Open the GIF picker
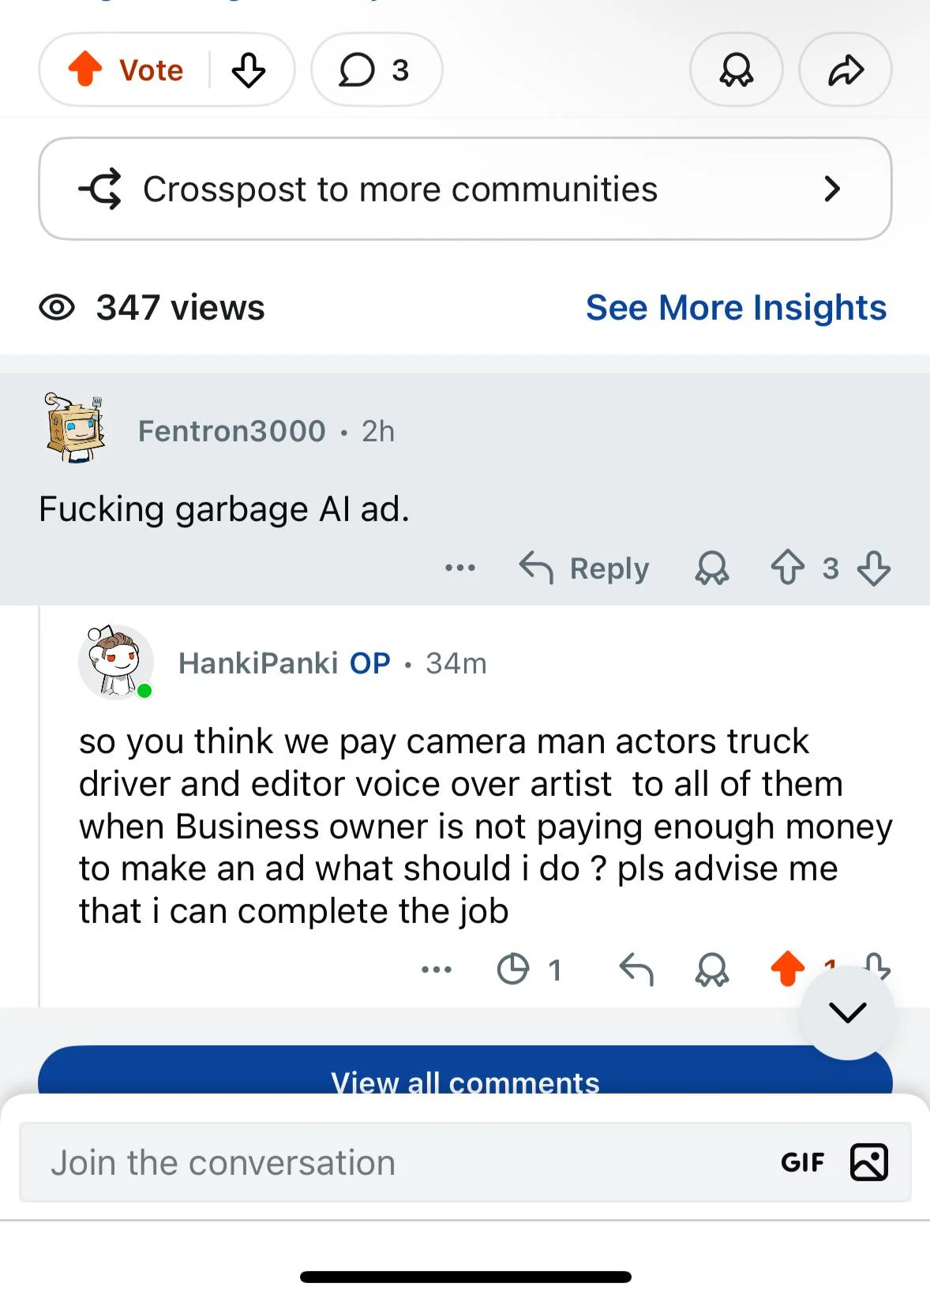930x1302 pixels. pyautogui.click(x=802, y=1162)
